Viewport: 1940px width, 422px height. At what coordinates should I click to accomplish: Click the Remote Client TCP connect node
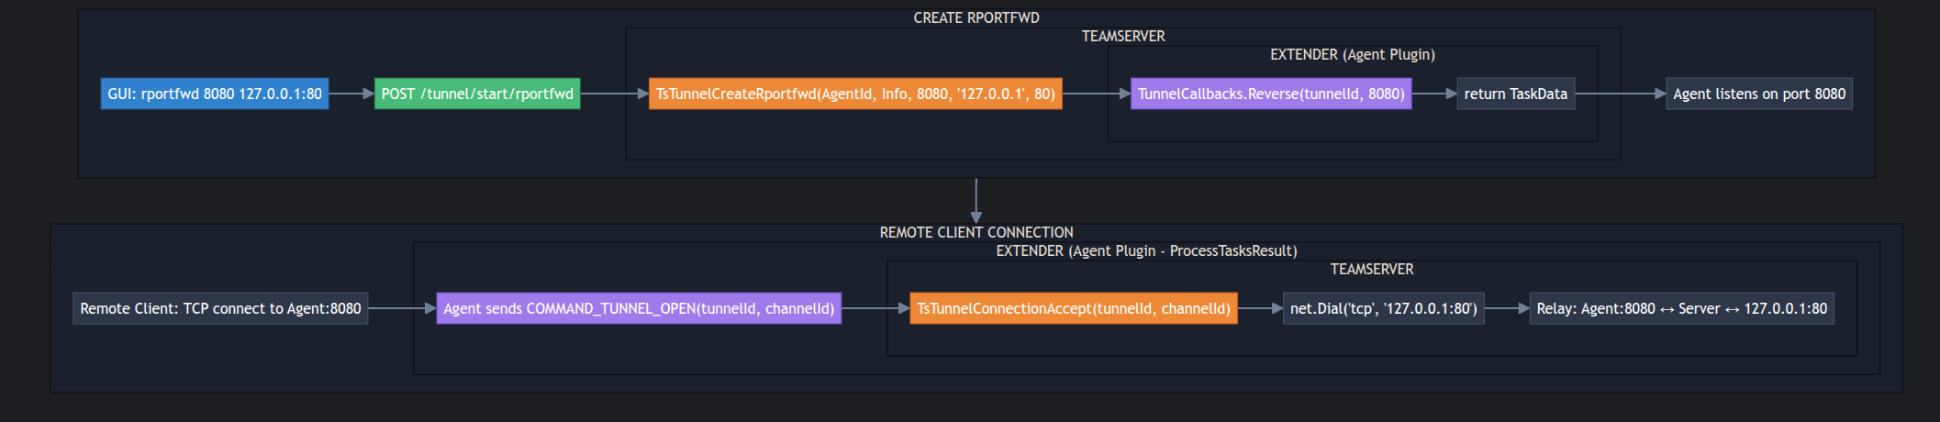click(x=220, y=308)
